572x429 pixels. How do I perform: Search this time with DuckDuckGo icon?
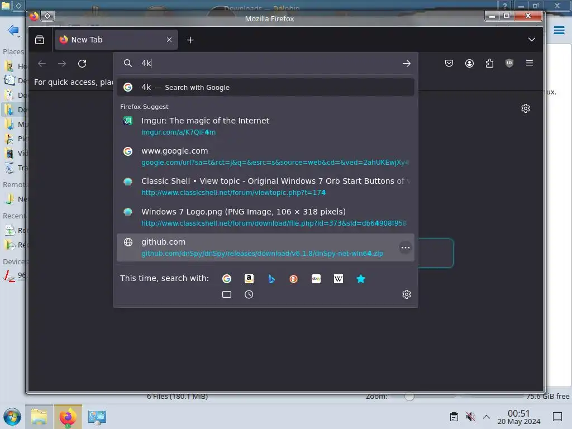click(293, 279)
